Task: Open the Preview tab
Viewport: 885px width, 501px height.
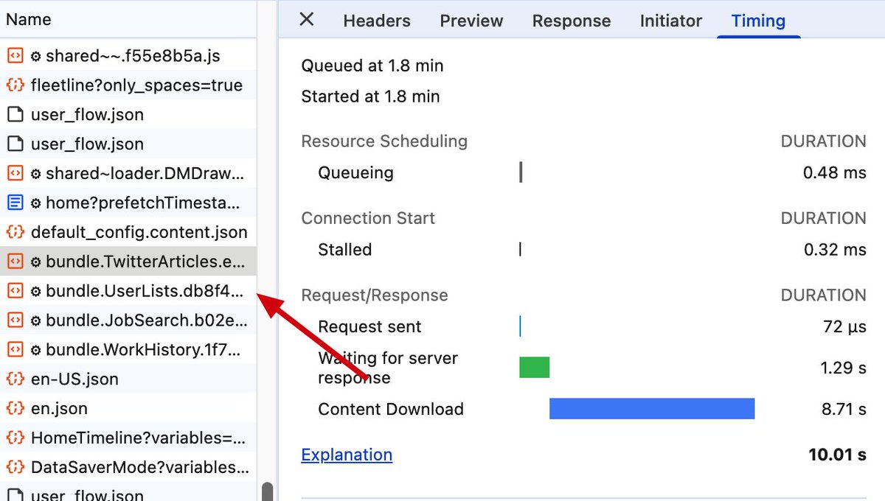Action: point(471,21)
